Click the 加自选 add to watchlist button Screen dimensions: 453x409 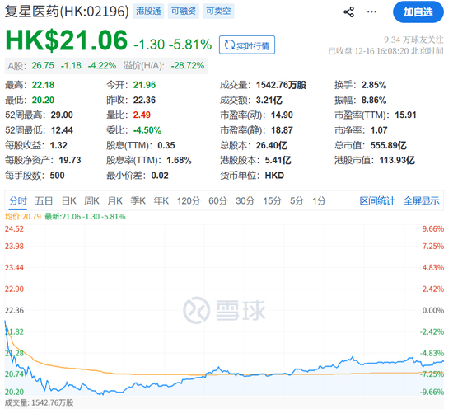418,12
